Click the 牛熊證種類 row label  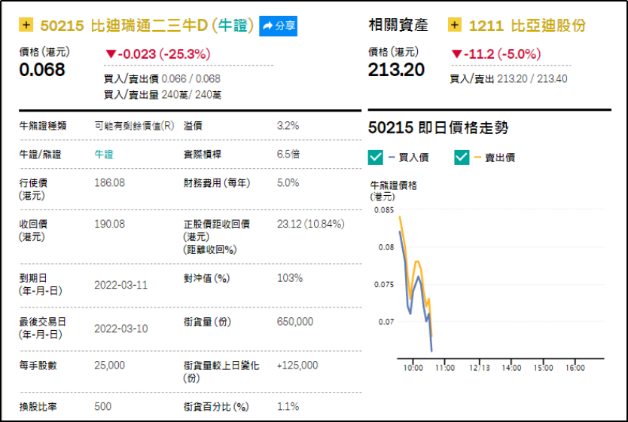click(43, 126)
